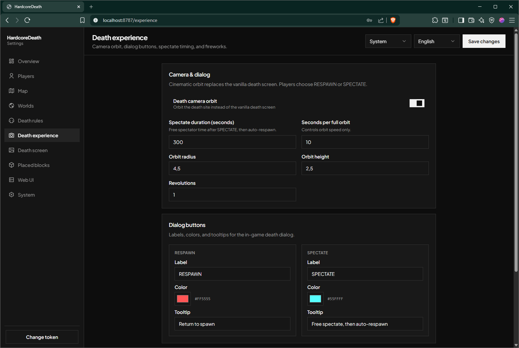
Task: Click the #55FFFF hex color value
Action: tap(335, 299)
